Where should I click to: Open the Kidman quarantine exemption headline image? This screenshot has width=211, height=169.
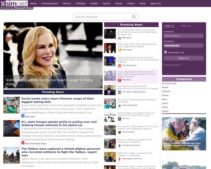pos(53,55)
